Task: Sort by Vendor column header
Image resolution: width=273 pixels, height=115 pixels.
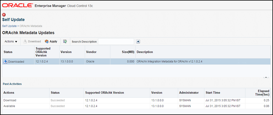Action: pyautogui.click(x=98, y=52)
